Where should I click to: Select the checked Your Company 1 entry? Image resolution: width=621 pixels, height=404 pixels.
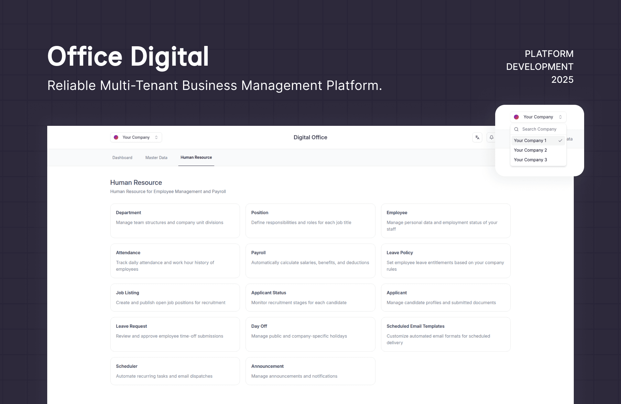coord(530,140)
